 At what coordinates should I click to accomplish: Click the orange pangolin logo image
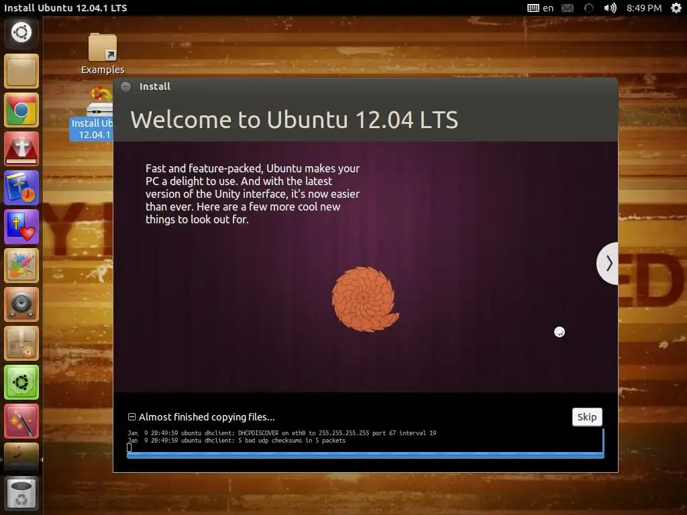tap(365, 299)
